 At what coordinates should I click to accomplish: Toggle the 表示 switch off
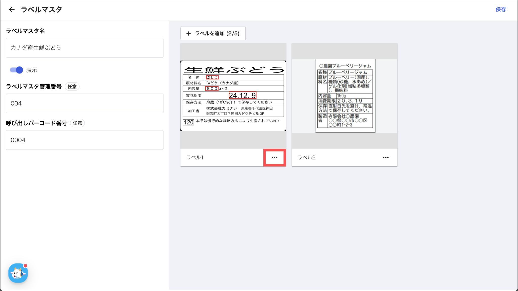(17, 70)
